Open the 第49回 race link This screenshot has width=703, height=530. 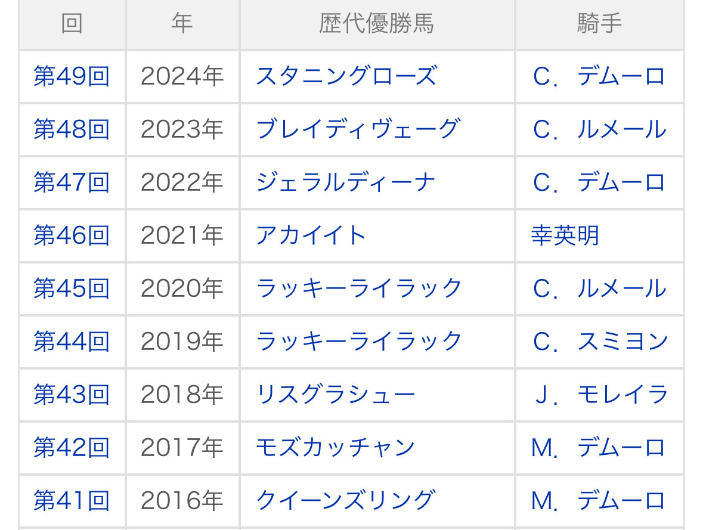[x=72, y=77]
